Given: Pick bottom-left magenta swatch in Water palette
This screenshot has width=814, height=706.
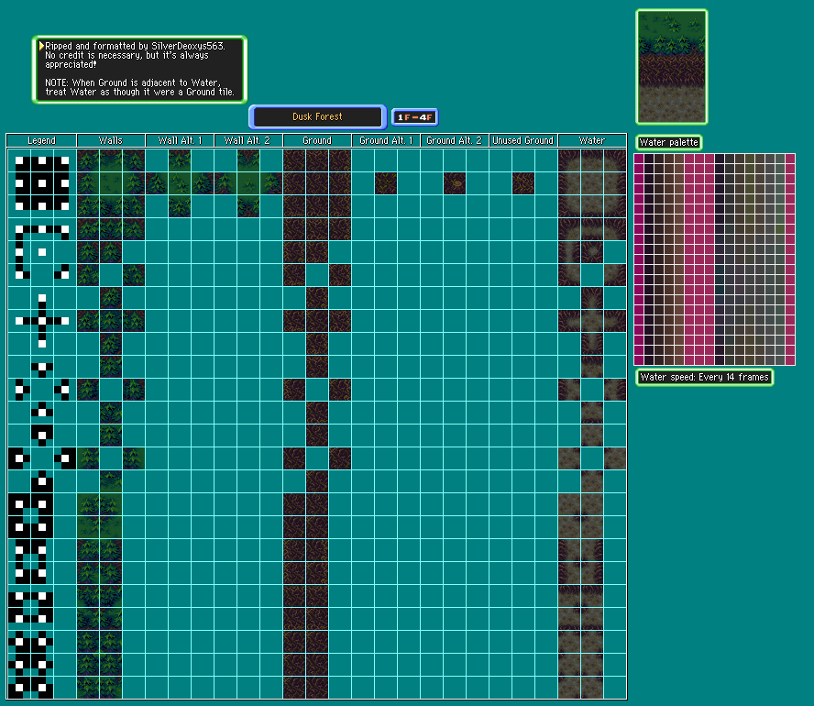Looking at the screenshot, I should coord(639,360).
